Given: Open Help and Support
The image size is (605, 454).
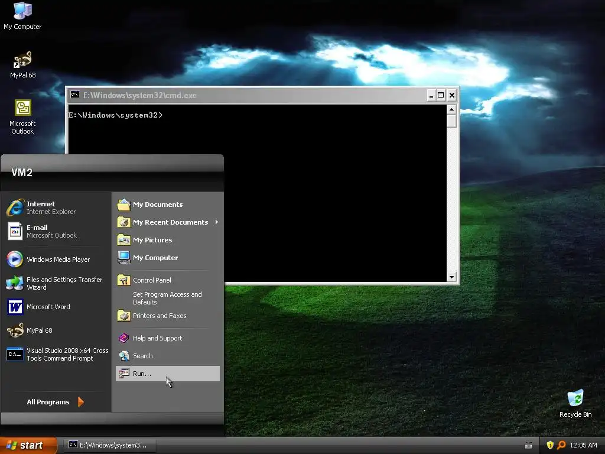Looking at the screenshot, I should (x=168, y=338).
